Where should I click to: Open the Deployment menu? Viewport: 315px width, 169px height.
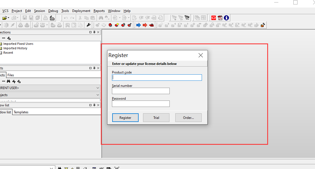click(81, 11)
